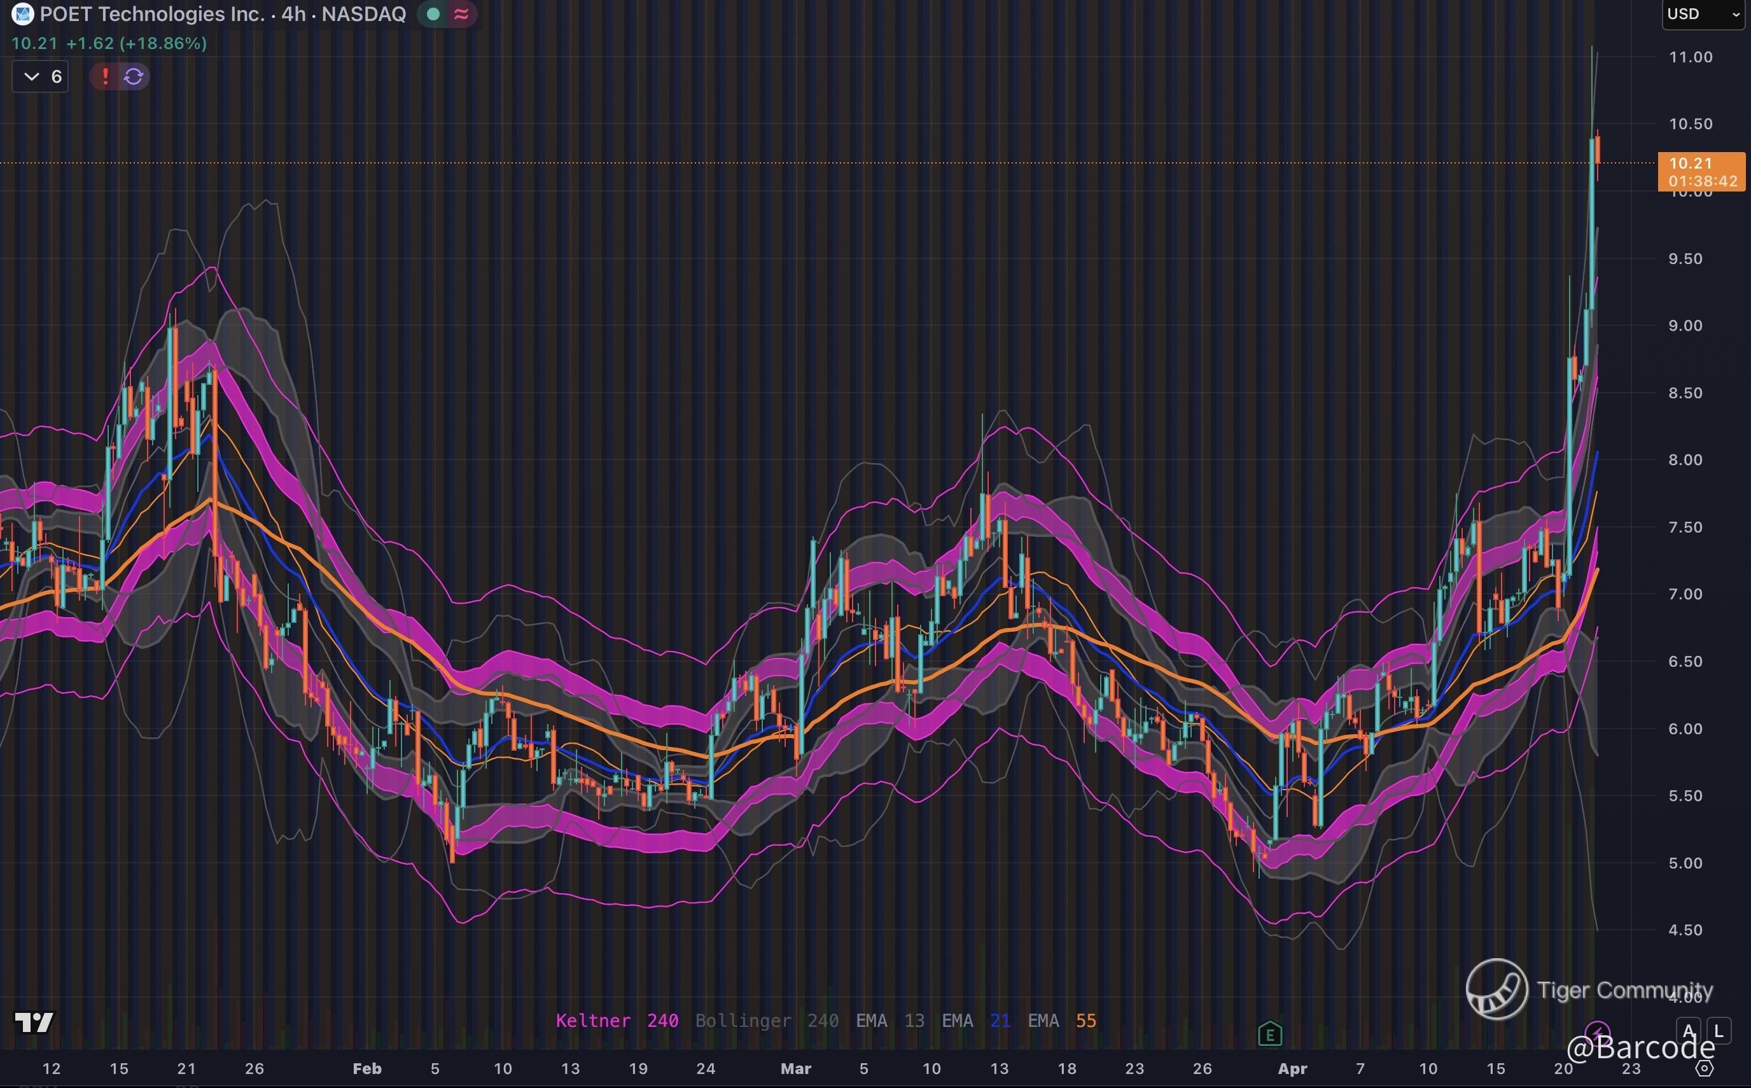Click the pink wavy data-feed indicator icon
The height and width of the screenshot is (1088, 1751).
[461, 13]
